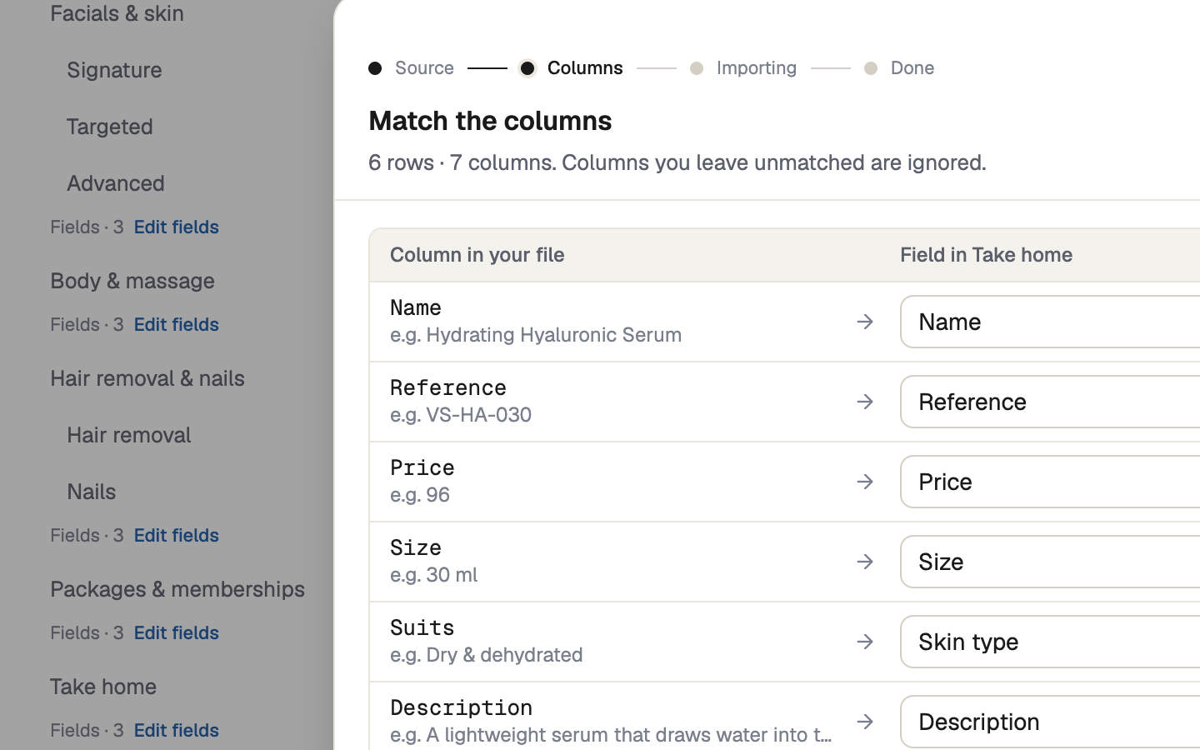Viewport: 1200px width, 750px height.
Task: Open the Hair removal category
Action: [129, 435]
